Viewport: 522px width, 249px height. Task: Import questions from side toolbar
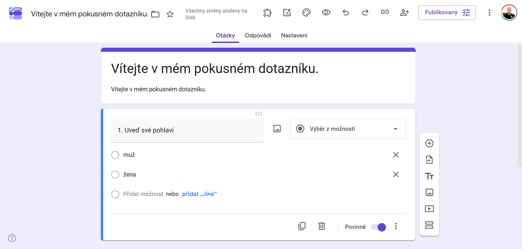(429, 160)
